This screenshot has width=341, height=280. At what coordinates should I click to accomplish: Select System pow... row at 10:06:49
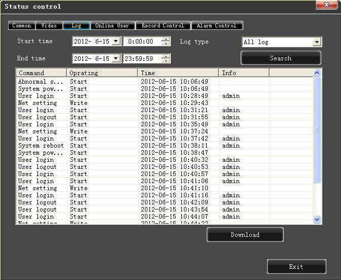pyautogui.click(x=164, y=89)
